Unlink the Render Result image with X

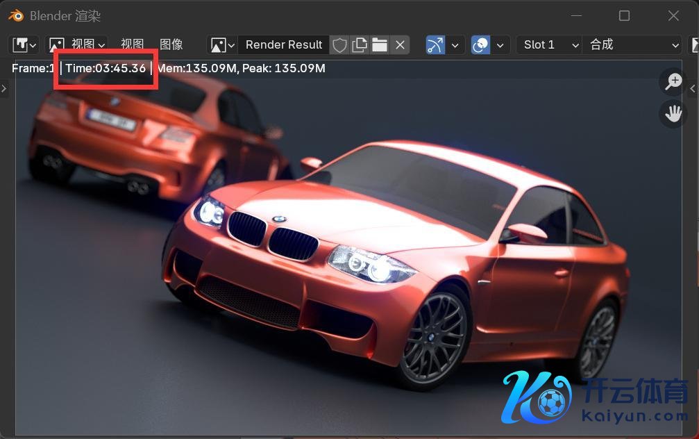point(400,44)
